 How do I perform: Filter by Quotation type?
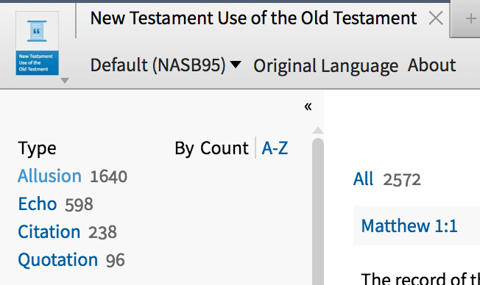58,259
